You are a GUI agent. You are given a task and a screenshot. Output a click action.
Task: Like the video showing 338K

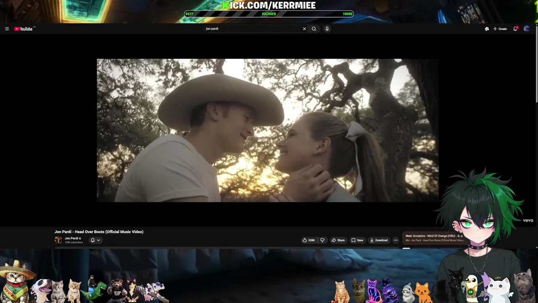point(309,240)
